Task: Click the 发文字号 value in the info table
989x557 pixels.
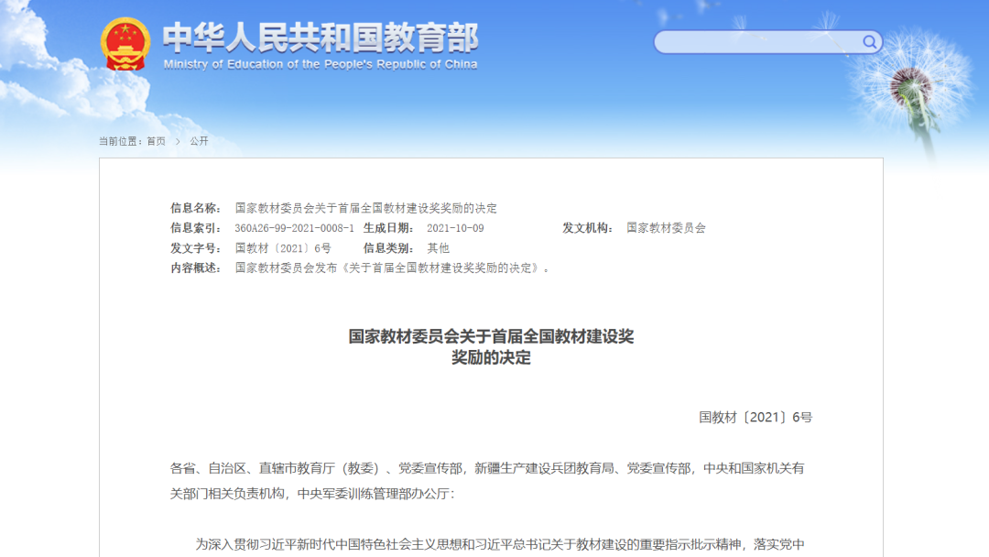Action: (x=283, y=248)
